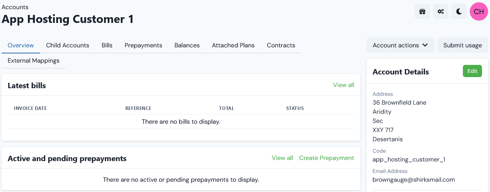Open the Attached Plans tab
This screenshot has width=490, height=192.
click(x=233, y=45)
